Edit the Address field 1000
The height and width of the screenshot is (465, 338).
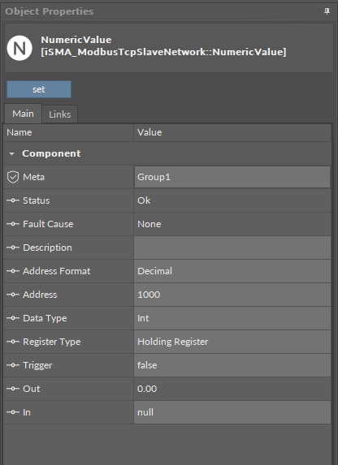232,295
